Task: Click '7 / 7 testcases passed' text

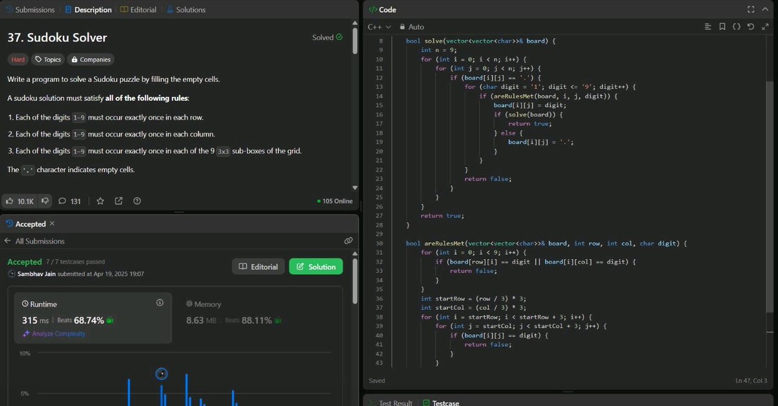Action: click(75, 262)
